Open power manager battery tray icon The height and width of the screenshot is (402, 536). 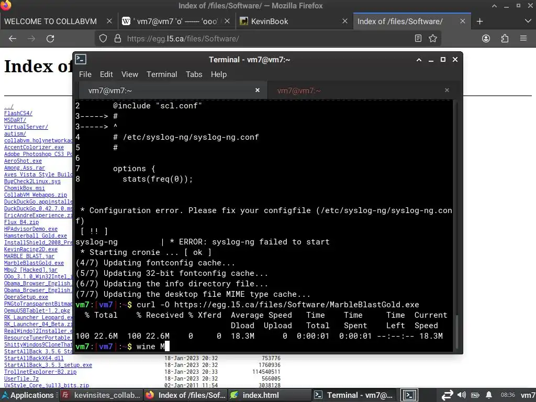[475, 395]
